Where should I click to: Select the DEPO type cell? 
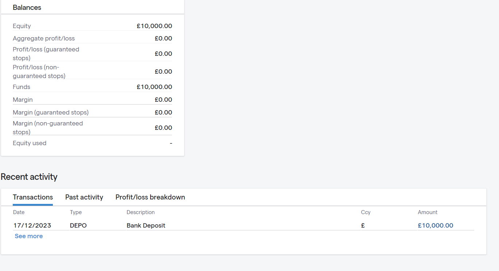(78, 225)
